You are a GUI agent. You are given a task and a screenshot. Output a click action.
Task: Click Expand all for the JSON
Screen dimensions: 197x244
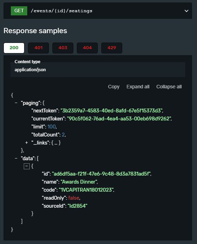point(138,87)
